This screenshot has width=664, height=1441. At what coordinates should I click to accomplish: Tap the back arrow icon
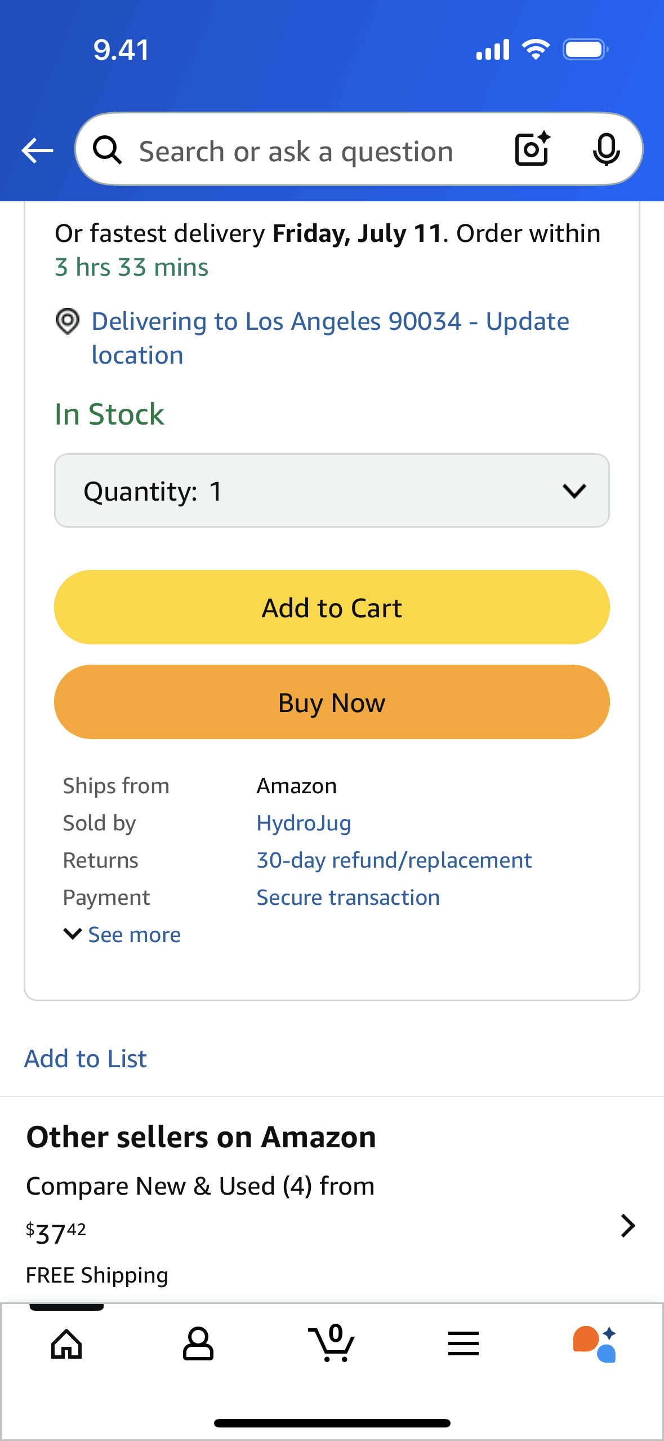click(x=37, y=151)
